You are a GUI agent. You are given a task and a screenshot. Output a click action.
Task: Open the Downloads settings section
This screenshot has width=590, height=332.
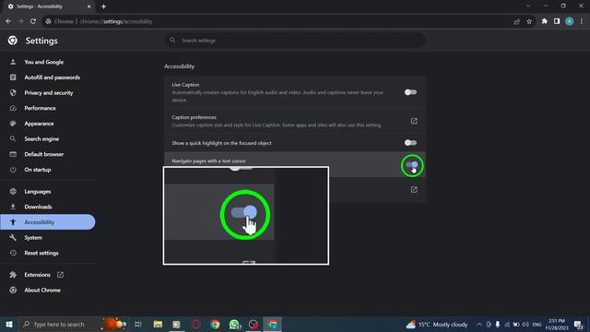[x=38, y=207]
